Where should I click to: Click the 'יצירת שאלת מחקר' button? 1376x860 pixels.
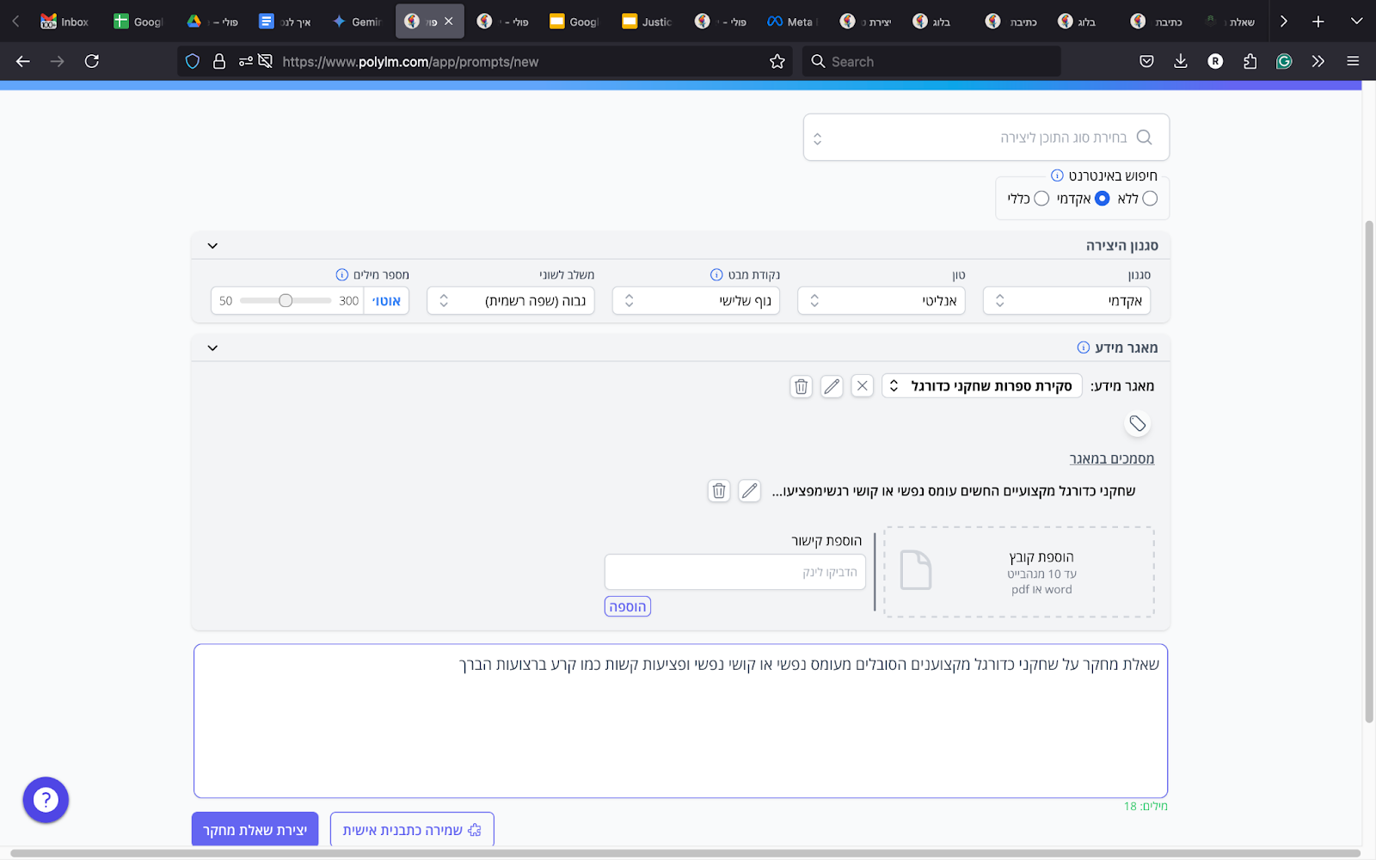pyautogui.click(x=255, y=830)
